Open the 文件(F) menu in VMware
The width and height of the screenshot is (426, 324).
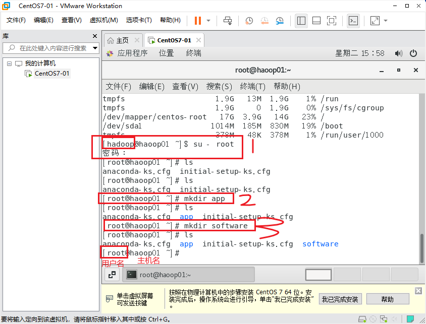coord(16,20)
